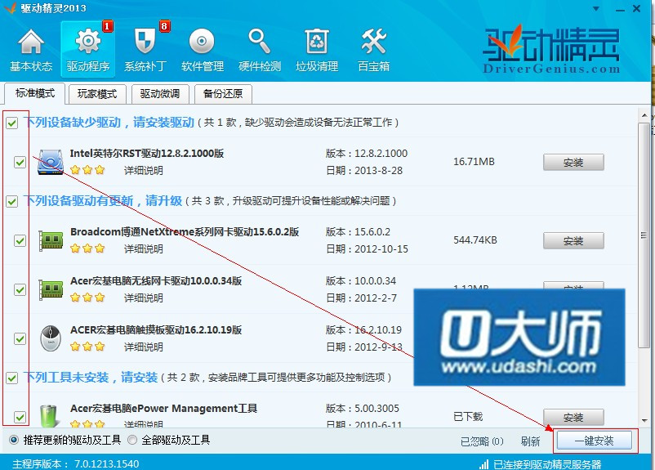This screenshot has width=655, height=470.
Task: Uncheck the Intel英特尔RST驱动 checkbox
Action: point(20,163)
